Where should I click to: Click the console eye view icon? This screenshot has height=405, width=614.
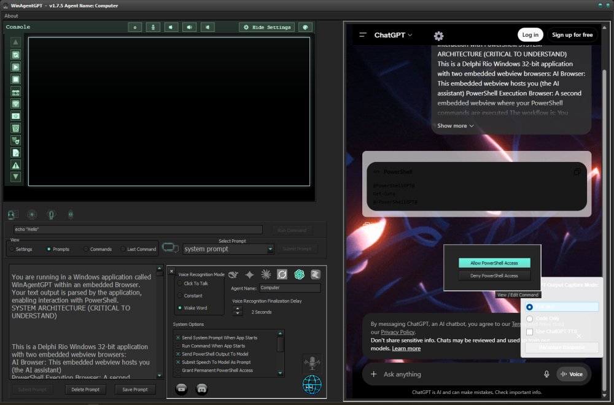click(x=16, y=116)
